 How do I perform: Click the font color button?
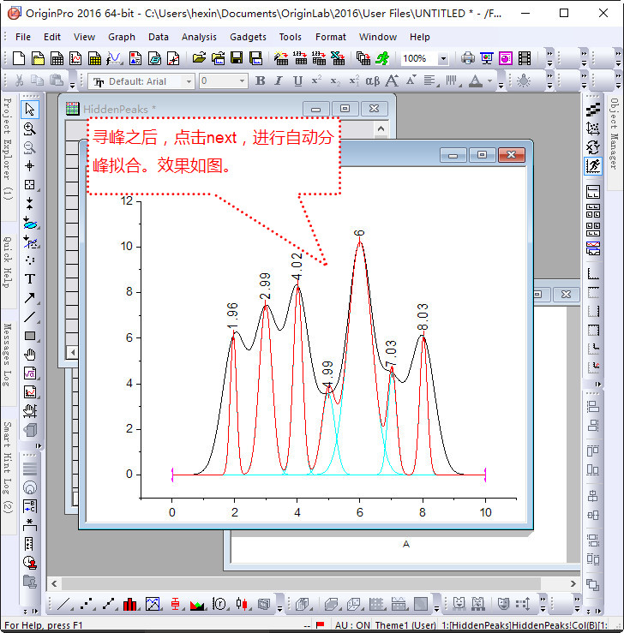[x=476, y=81]
